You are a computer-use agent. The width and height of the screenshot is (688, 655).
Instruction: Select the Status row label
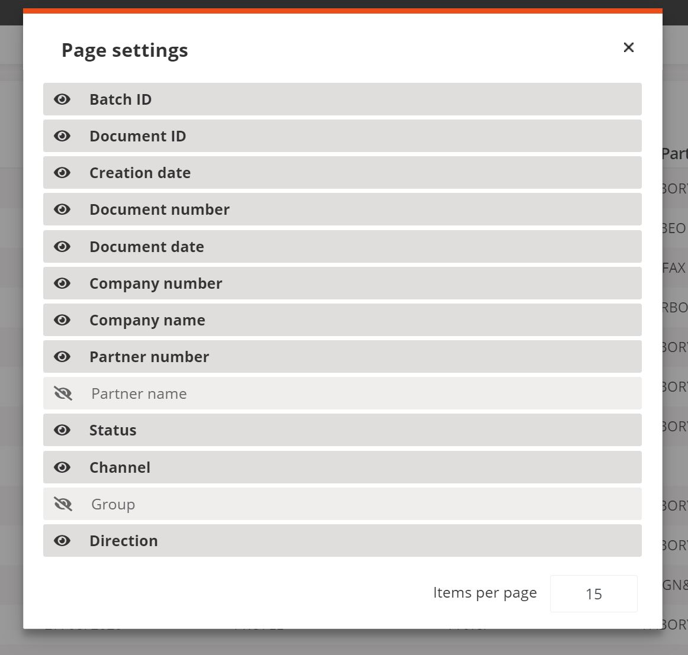(112, 430)
